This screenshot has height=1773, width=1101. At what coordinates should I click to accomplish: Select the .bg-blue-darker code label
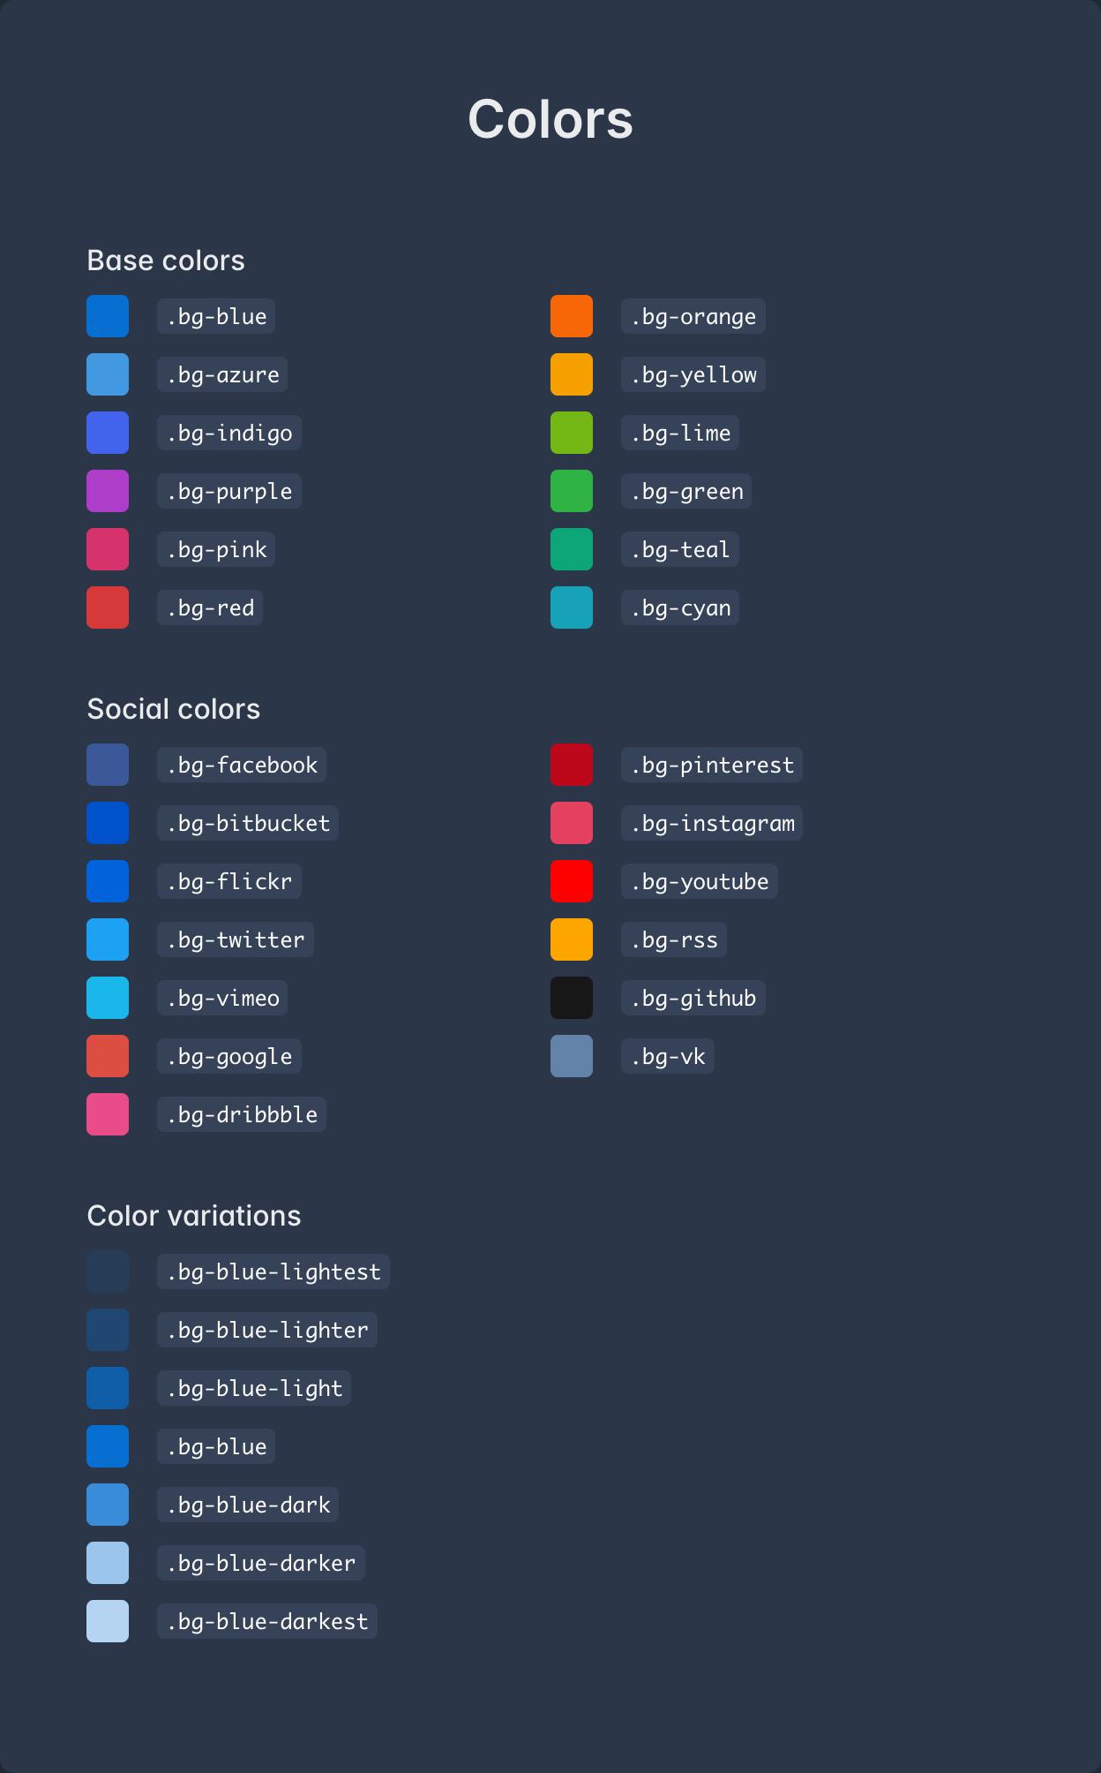point(261,1563)
